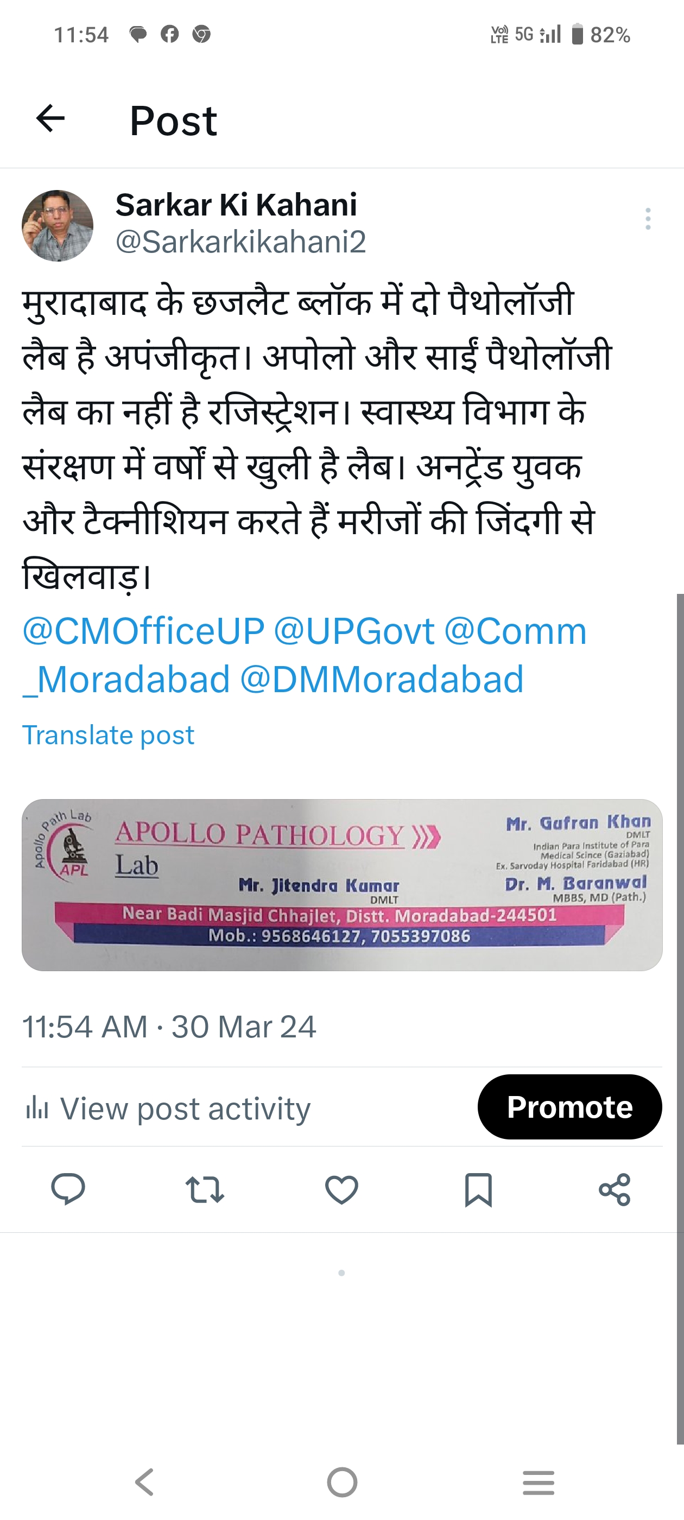Open the @DMMoradabad mention
This screenshot has height=1520, width=684.
click(x=382, y=679)
